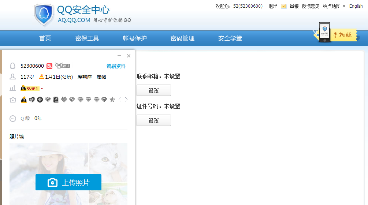
Task: Click the camera icon on 上传照片
Action: click(52, 182)
